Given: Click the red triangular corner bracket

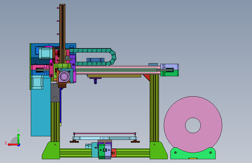Looking at the screenshot, I should [148, 77].
